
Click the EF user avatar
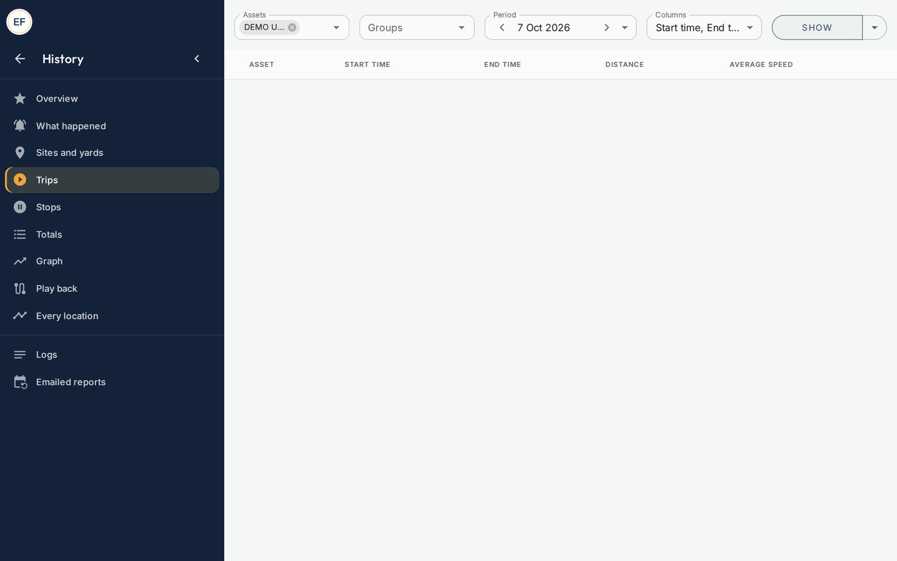pyautogui.click(x=19, y=22)
